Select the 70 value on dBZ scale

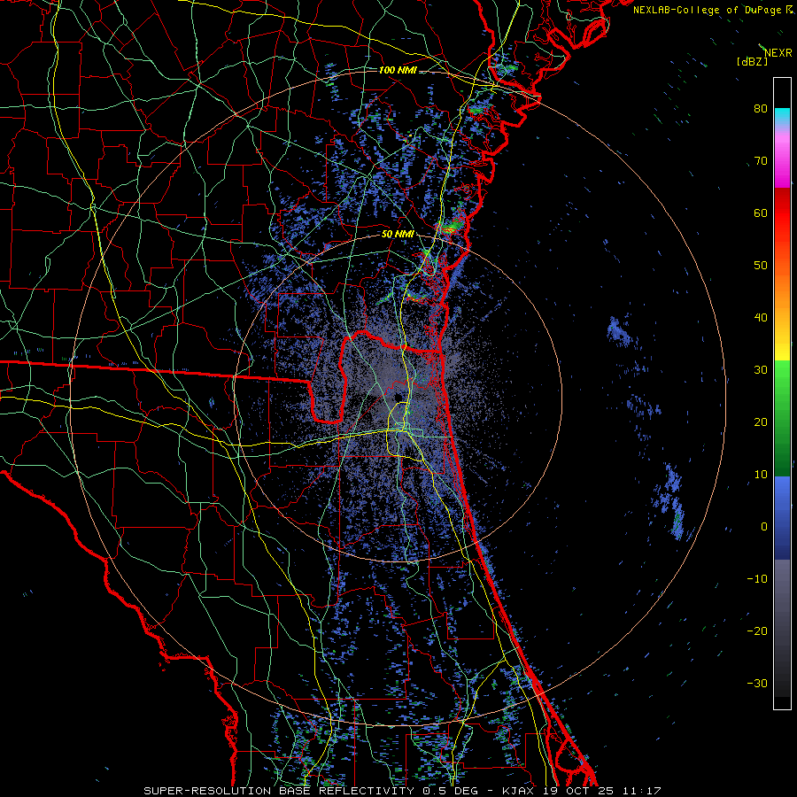(x=761, y=160)
